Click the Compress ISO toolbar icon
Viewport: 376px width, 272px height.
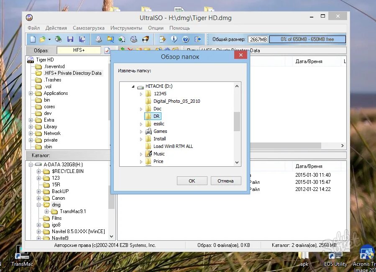coord(110,39)
